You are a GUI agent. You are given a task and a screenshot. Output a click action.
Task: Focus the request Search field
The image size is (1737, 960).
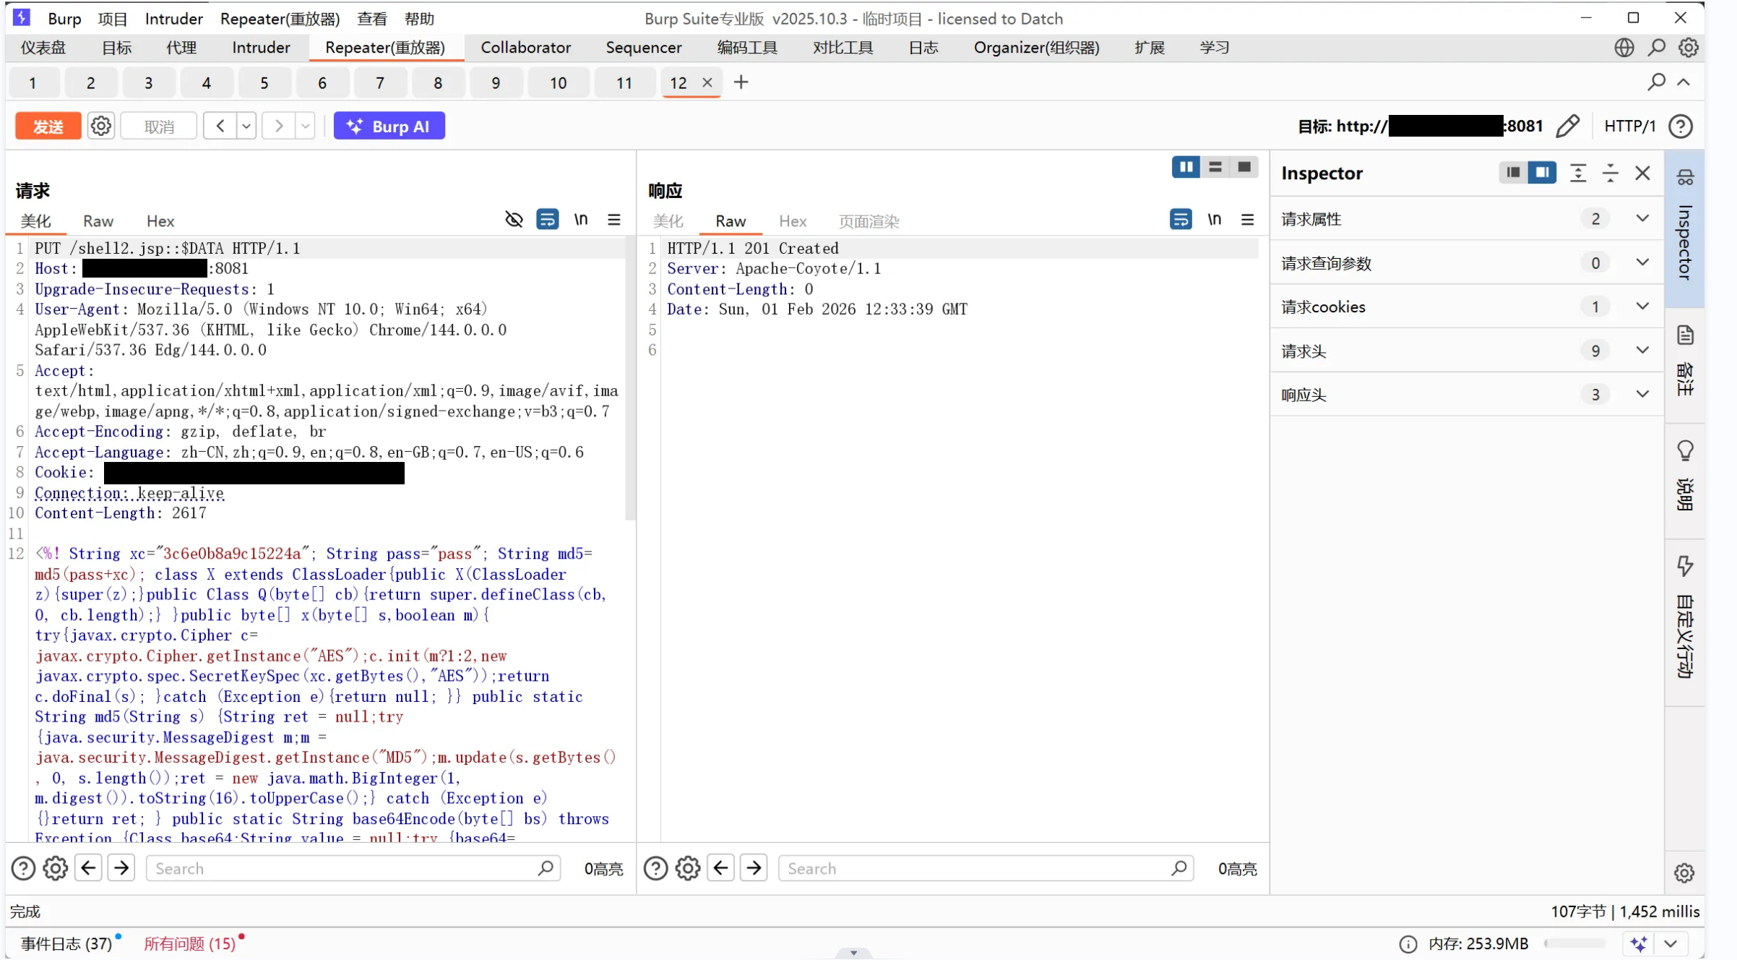coord(354,868)
